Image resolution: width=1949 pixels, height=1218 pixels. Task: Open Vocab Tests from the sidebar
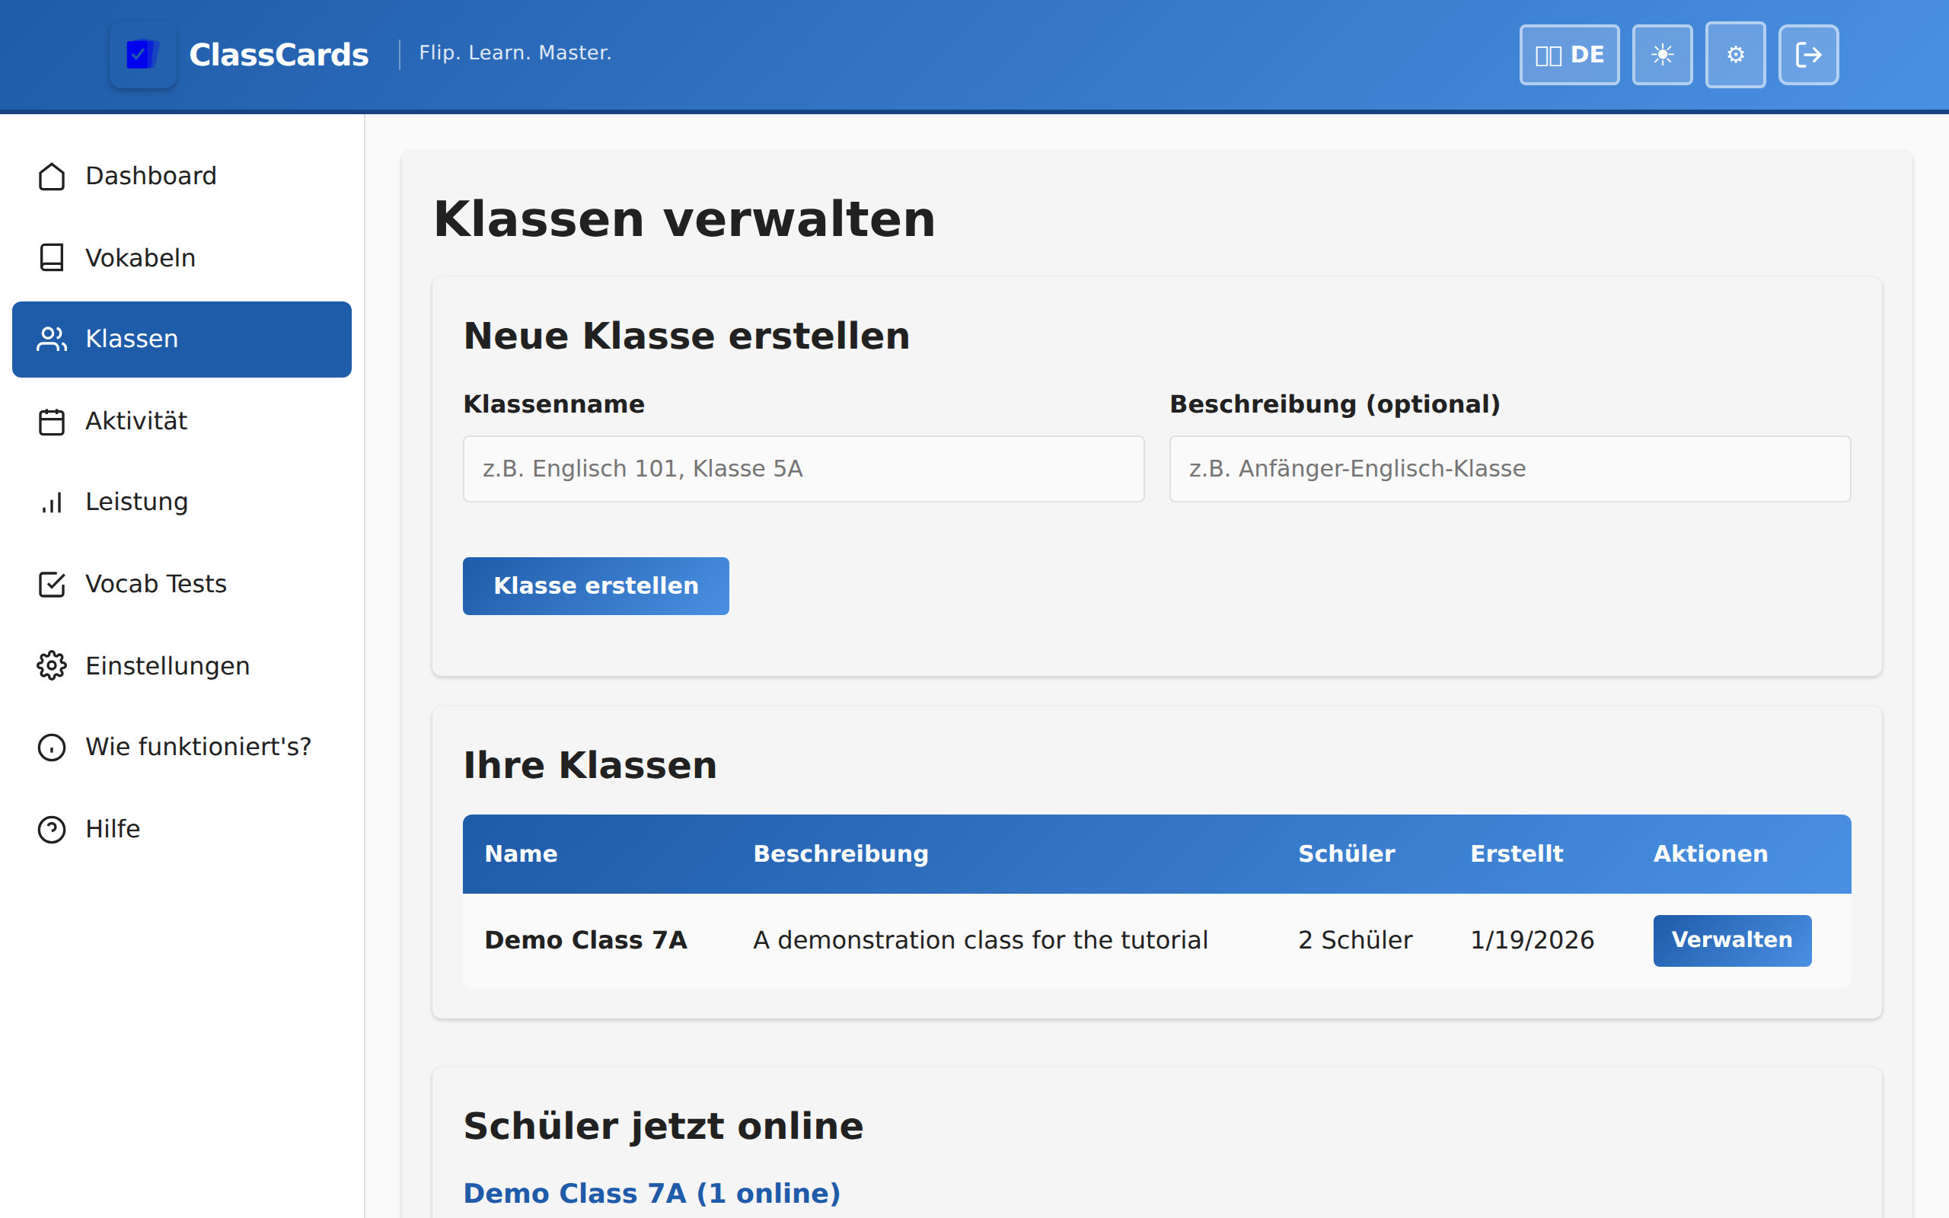(155, 584)
